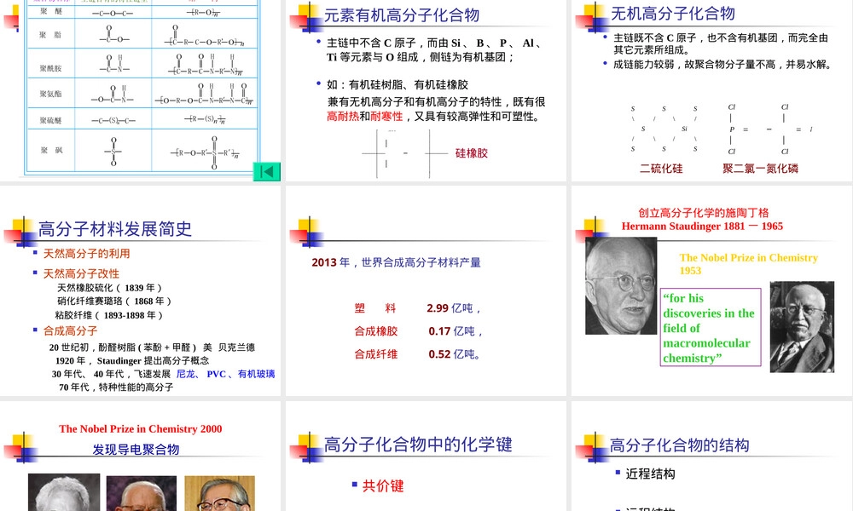Click the large close-up Staudinger portrait
This screenshot has height=511, width=853.
click(621, 285)
